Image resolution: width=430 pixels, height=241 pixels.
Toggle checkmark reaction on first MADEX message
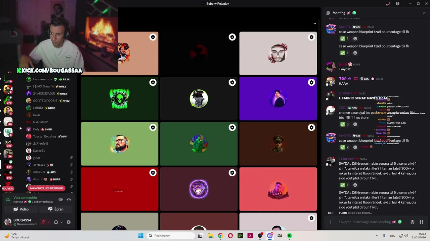pyautogui.click(x=345, y=38)
